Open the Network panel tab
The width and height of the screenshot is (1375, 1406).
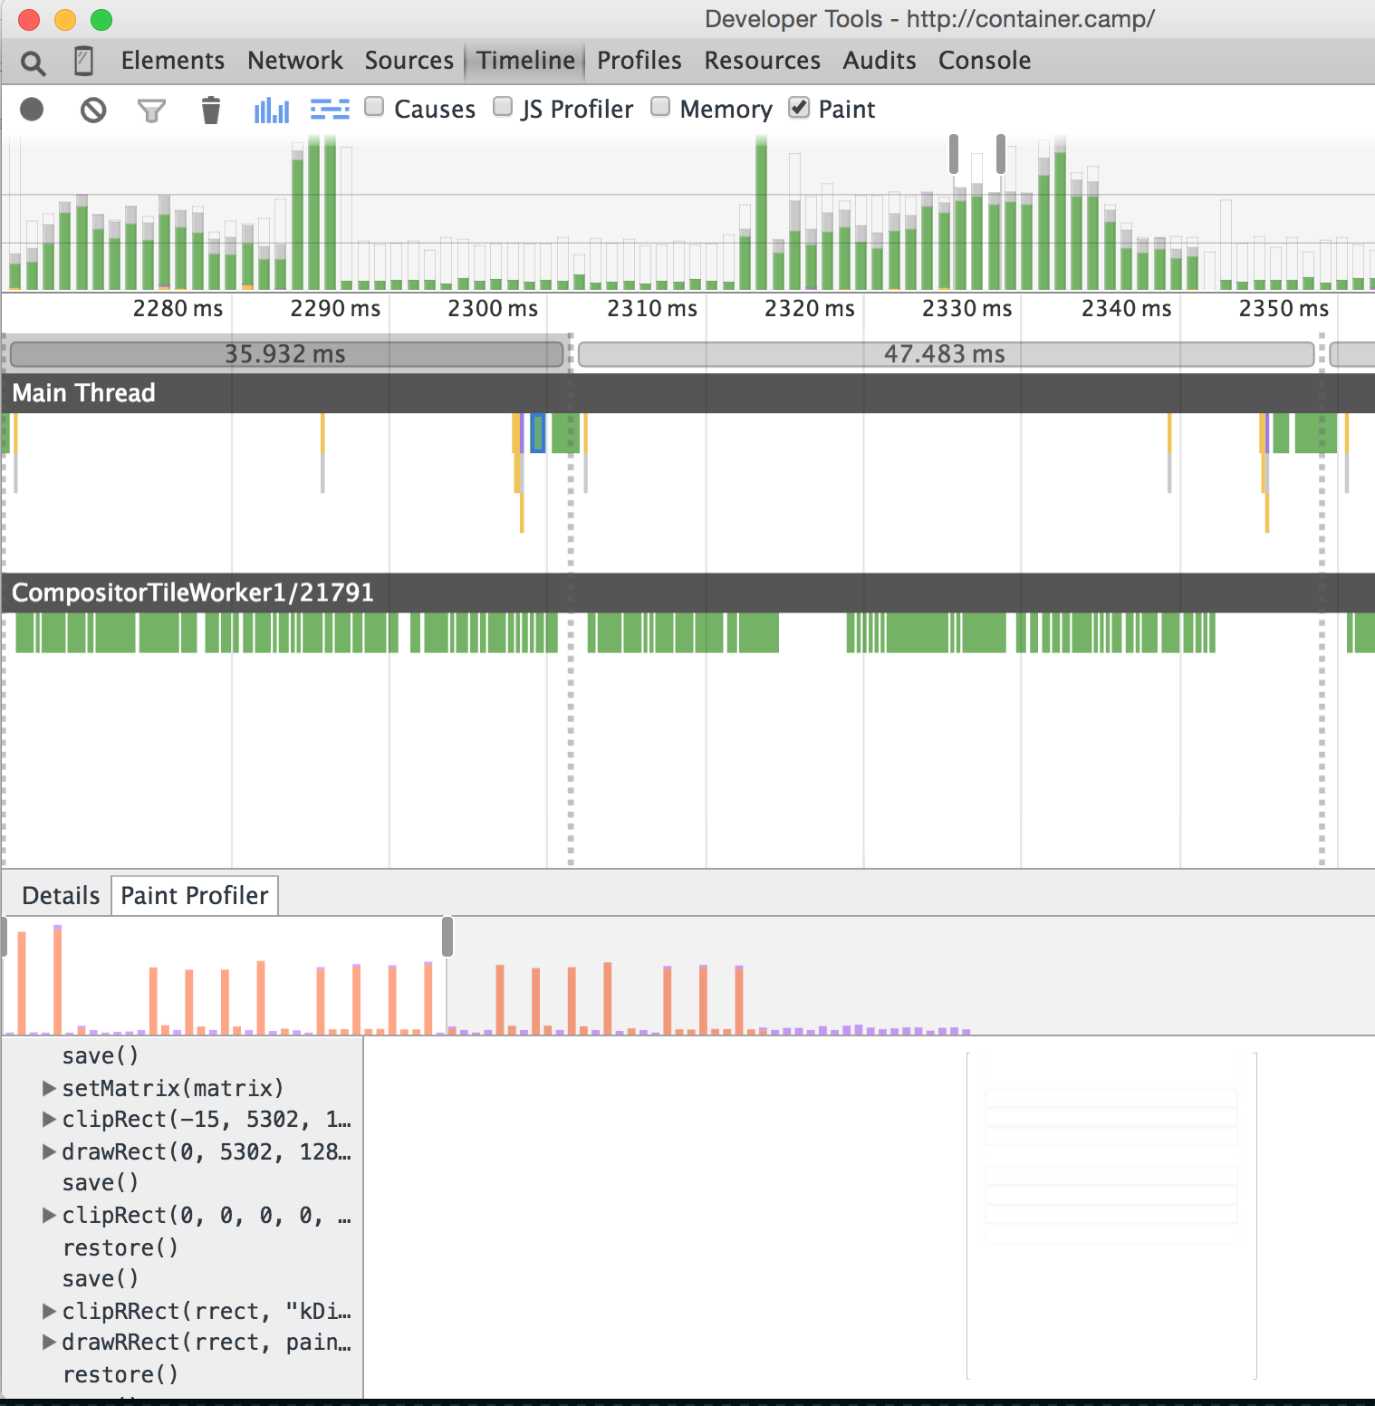[x=294, y=61]
